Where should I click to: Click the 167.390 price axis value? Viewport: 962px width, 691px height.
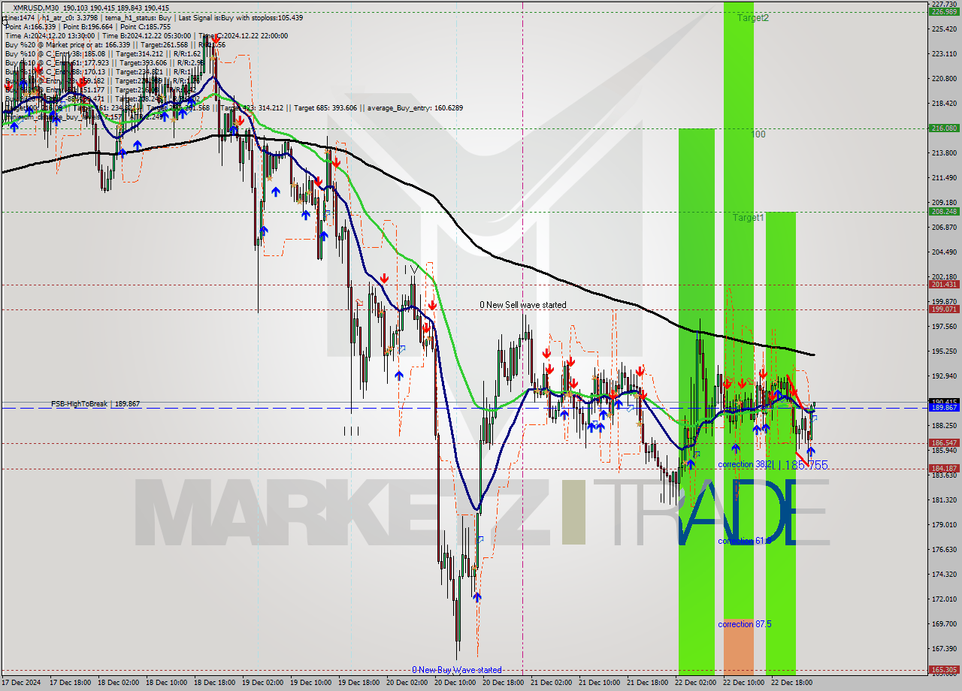944,649
